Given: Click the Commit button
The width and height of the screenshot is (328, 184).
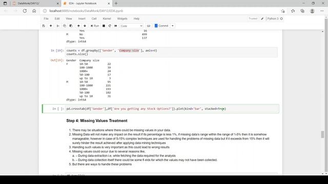Looking at the screenshot, I should click(161, 26).
